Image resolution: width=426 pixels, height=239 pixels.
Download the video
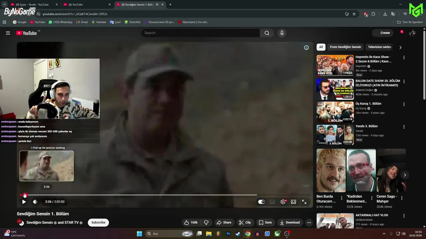coord(290,222)
